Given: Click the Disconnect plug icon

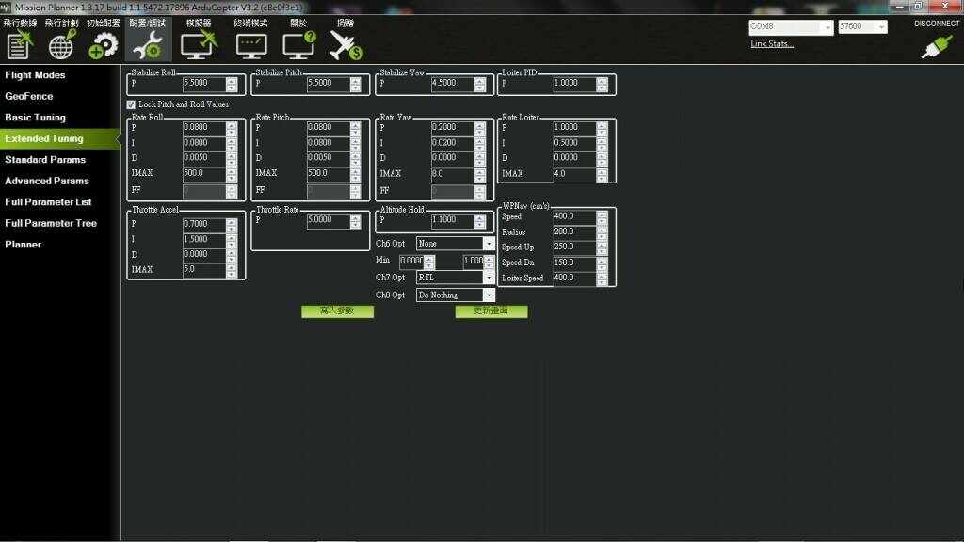Looking at the screenshot, I should [x=936, y=45].
